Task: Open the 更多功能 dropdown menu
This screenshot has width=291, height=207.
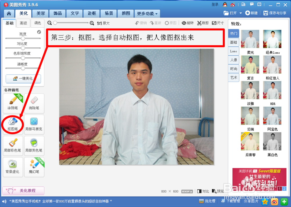Action: [147, 13]
